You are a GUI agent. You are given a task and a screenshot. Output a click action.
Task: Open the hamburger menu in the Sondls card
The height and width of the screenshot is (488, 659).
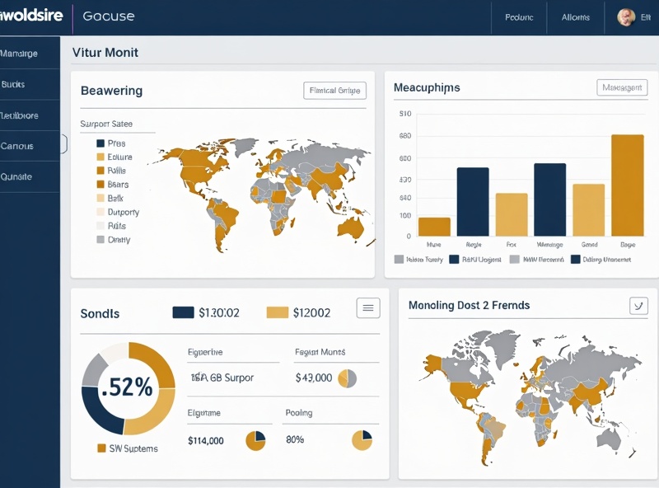point(368,308)
